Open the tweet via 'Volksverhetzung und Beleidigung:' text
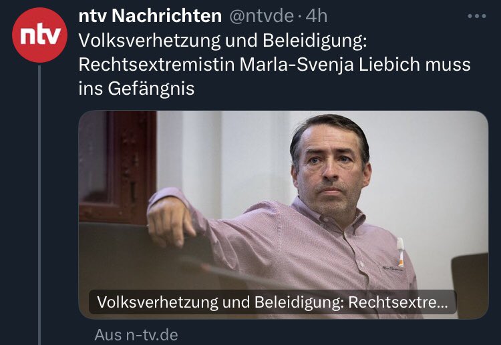 222,41
